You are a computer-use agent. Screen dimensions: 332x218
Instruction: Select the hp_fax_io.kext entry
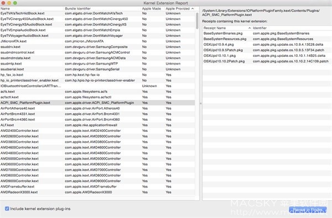coord(97,75)
